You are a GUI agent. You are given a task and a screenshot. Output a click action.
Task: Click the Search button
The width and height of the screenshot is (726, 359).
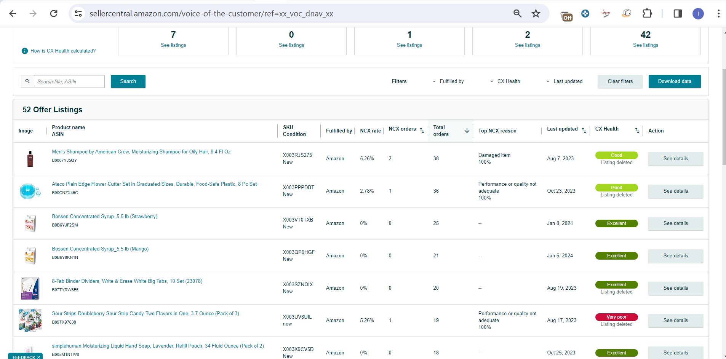128,81
